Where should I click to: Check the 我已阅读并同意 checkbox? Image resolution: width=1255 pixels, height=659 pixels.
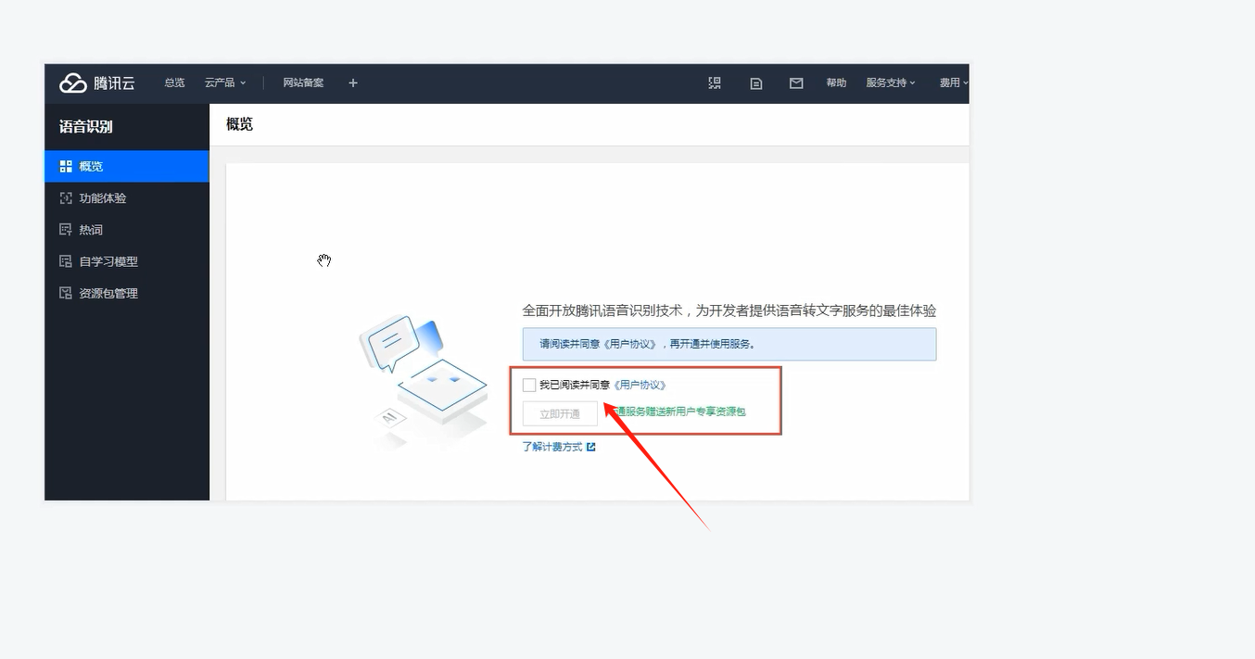[529, 385]
